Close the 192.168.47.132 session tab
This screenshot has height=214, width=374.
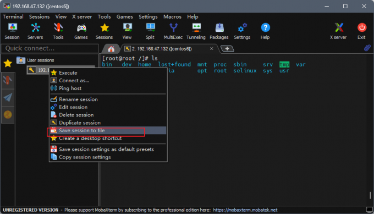(x=212, y=48)
